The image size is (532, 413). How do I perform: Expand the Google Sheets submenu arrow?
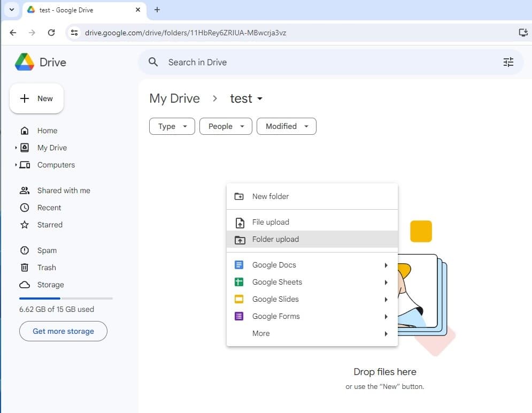coord(385,282)
